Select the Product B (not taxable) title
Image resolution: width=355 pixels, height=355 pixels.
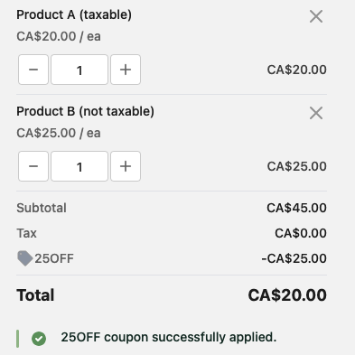[85, 111]
